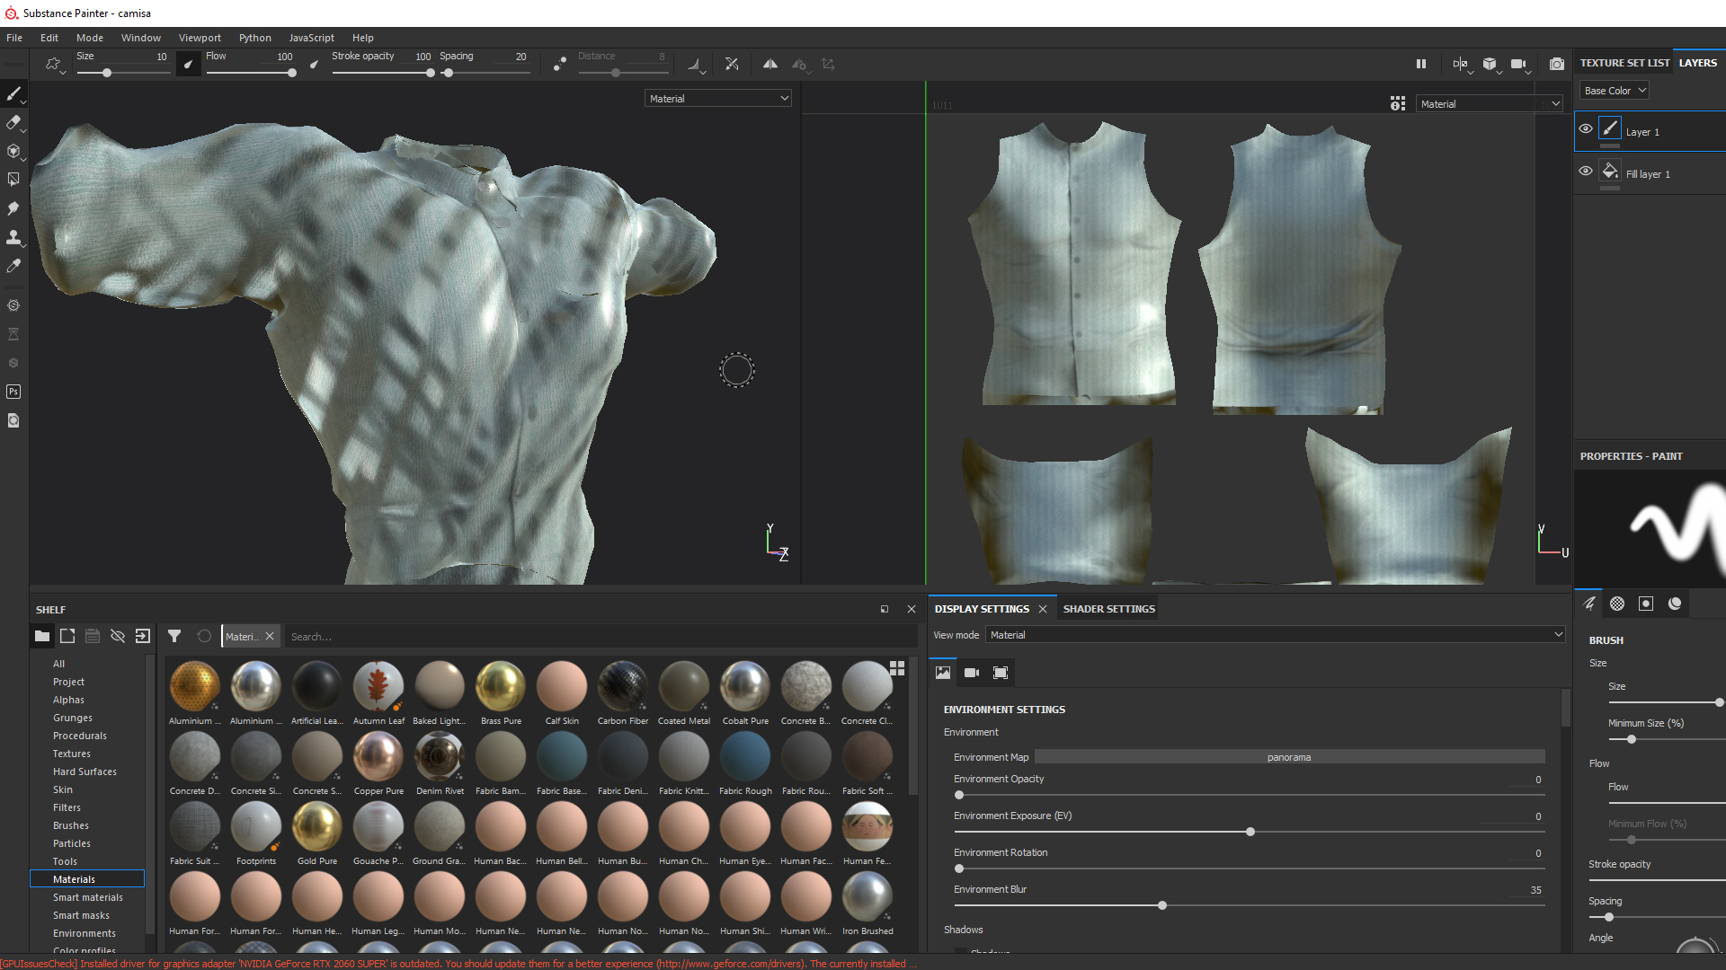Close the Display Settings tab
This screenshot has width=1726, height=970.
pos(1043,609)
